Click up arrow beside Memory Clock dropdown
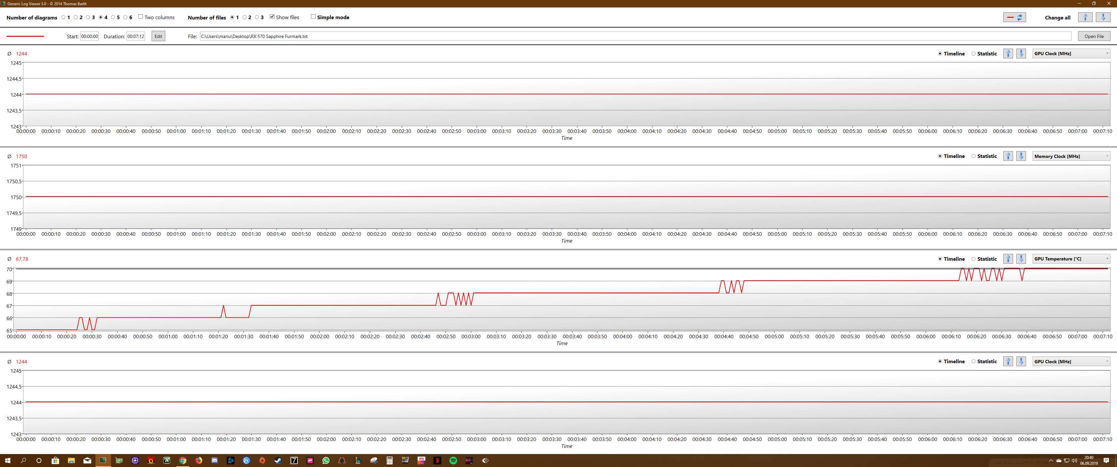 pos(1008,156)
